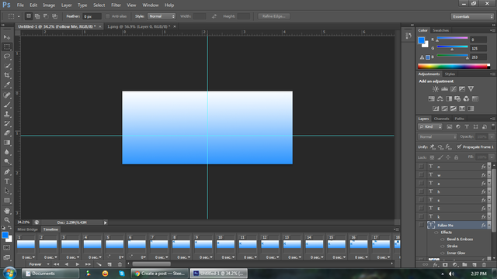Open the Essentials workspace dropdown
Screen dimensions: 497x279
pos(472,16)
